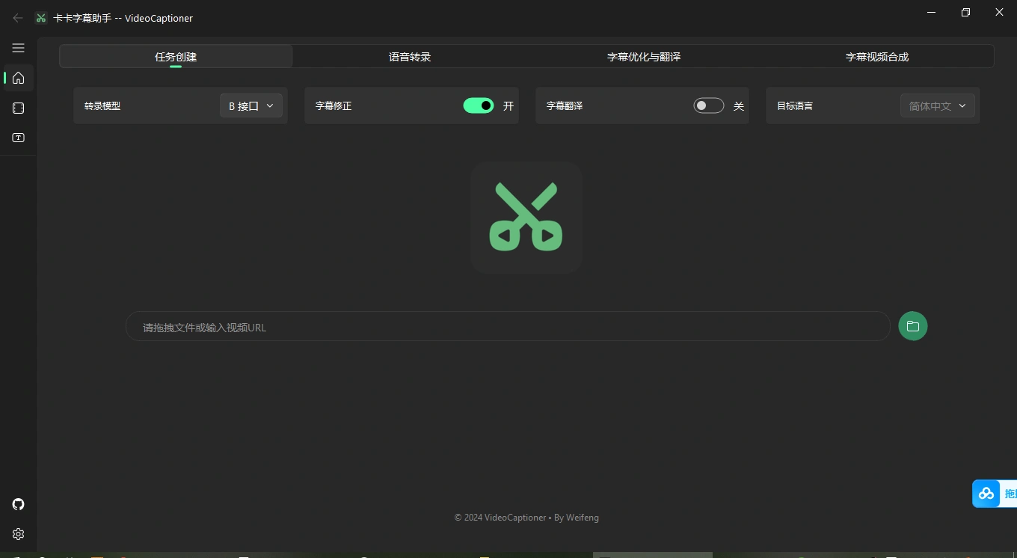Image resolution: width=1017 pixels, height=558 pixels.
Task: Click the video URL input field
Action: pos(507,327)
